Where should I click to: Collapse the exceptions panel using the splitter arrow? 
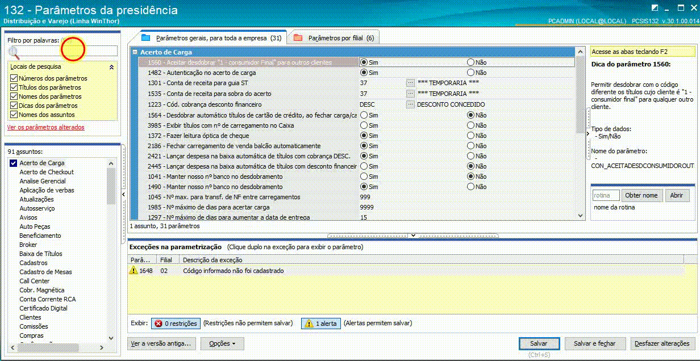(414, 235)
